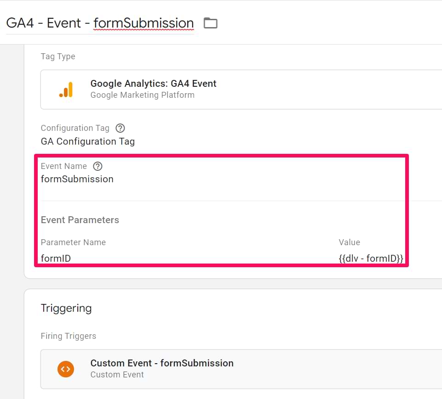
Task: Click the {{dlv - formID}} parameter value
Action: pyautogui.click(x=371, y=259)
